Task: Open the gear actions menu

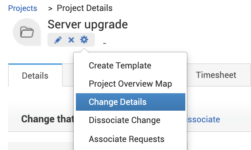Action: [84, 40]
